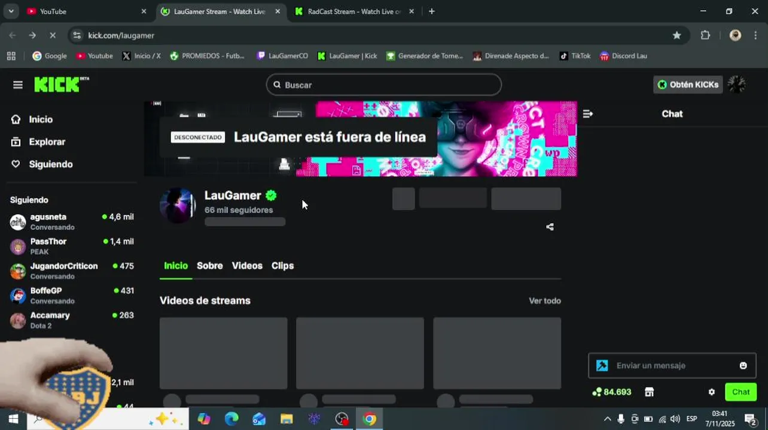Focus the Buscar search field
The height and width of the screenshot is (430, 768).
click(383, 85)
